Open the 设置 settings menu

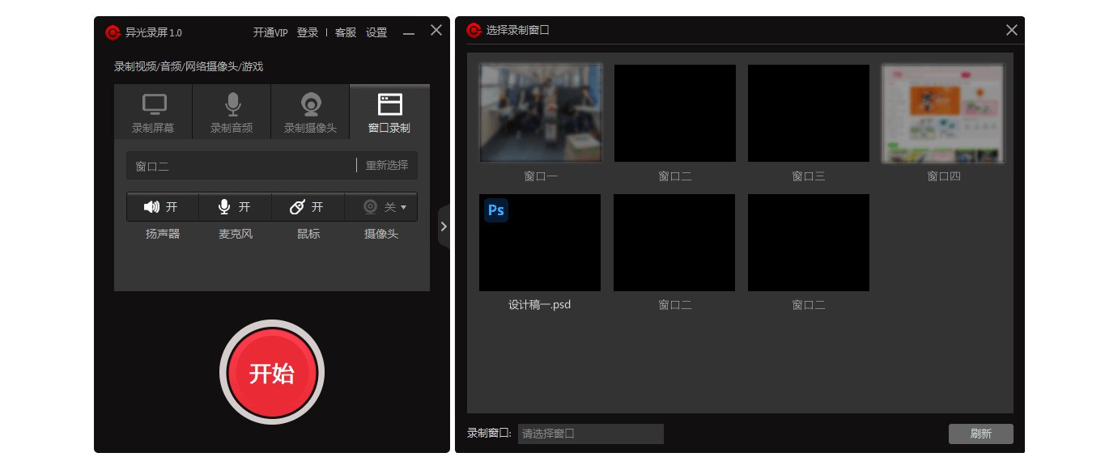pos(376,33)
